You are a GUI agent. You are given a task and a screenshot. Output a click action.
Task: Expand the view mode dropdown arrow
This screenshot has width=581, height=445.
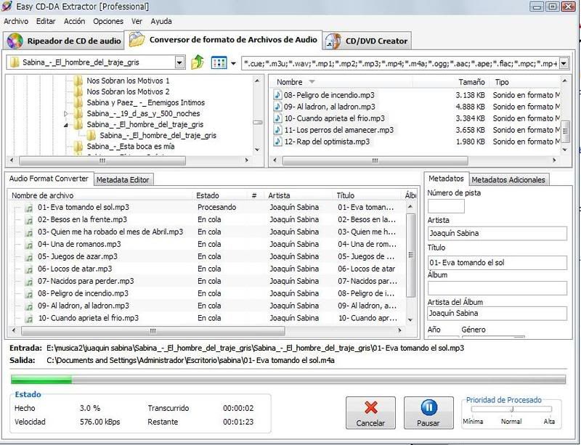click(233, 63)
